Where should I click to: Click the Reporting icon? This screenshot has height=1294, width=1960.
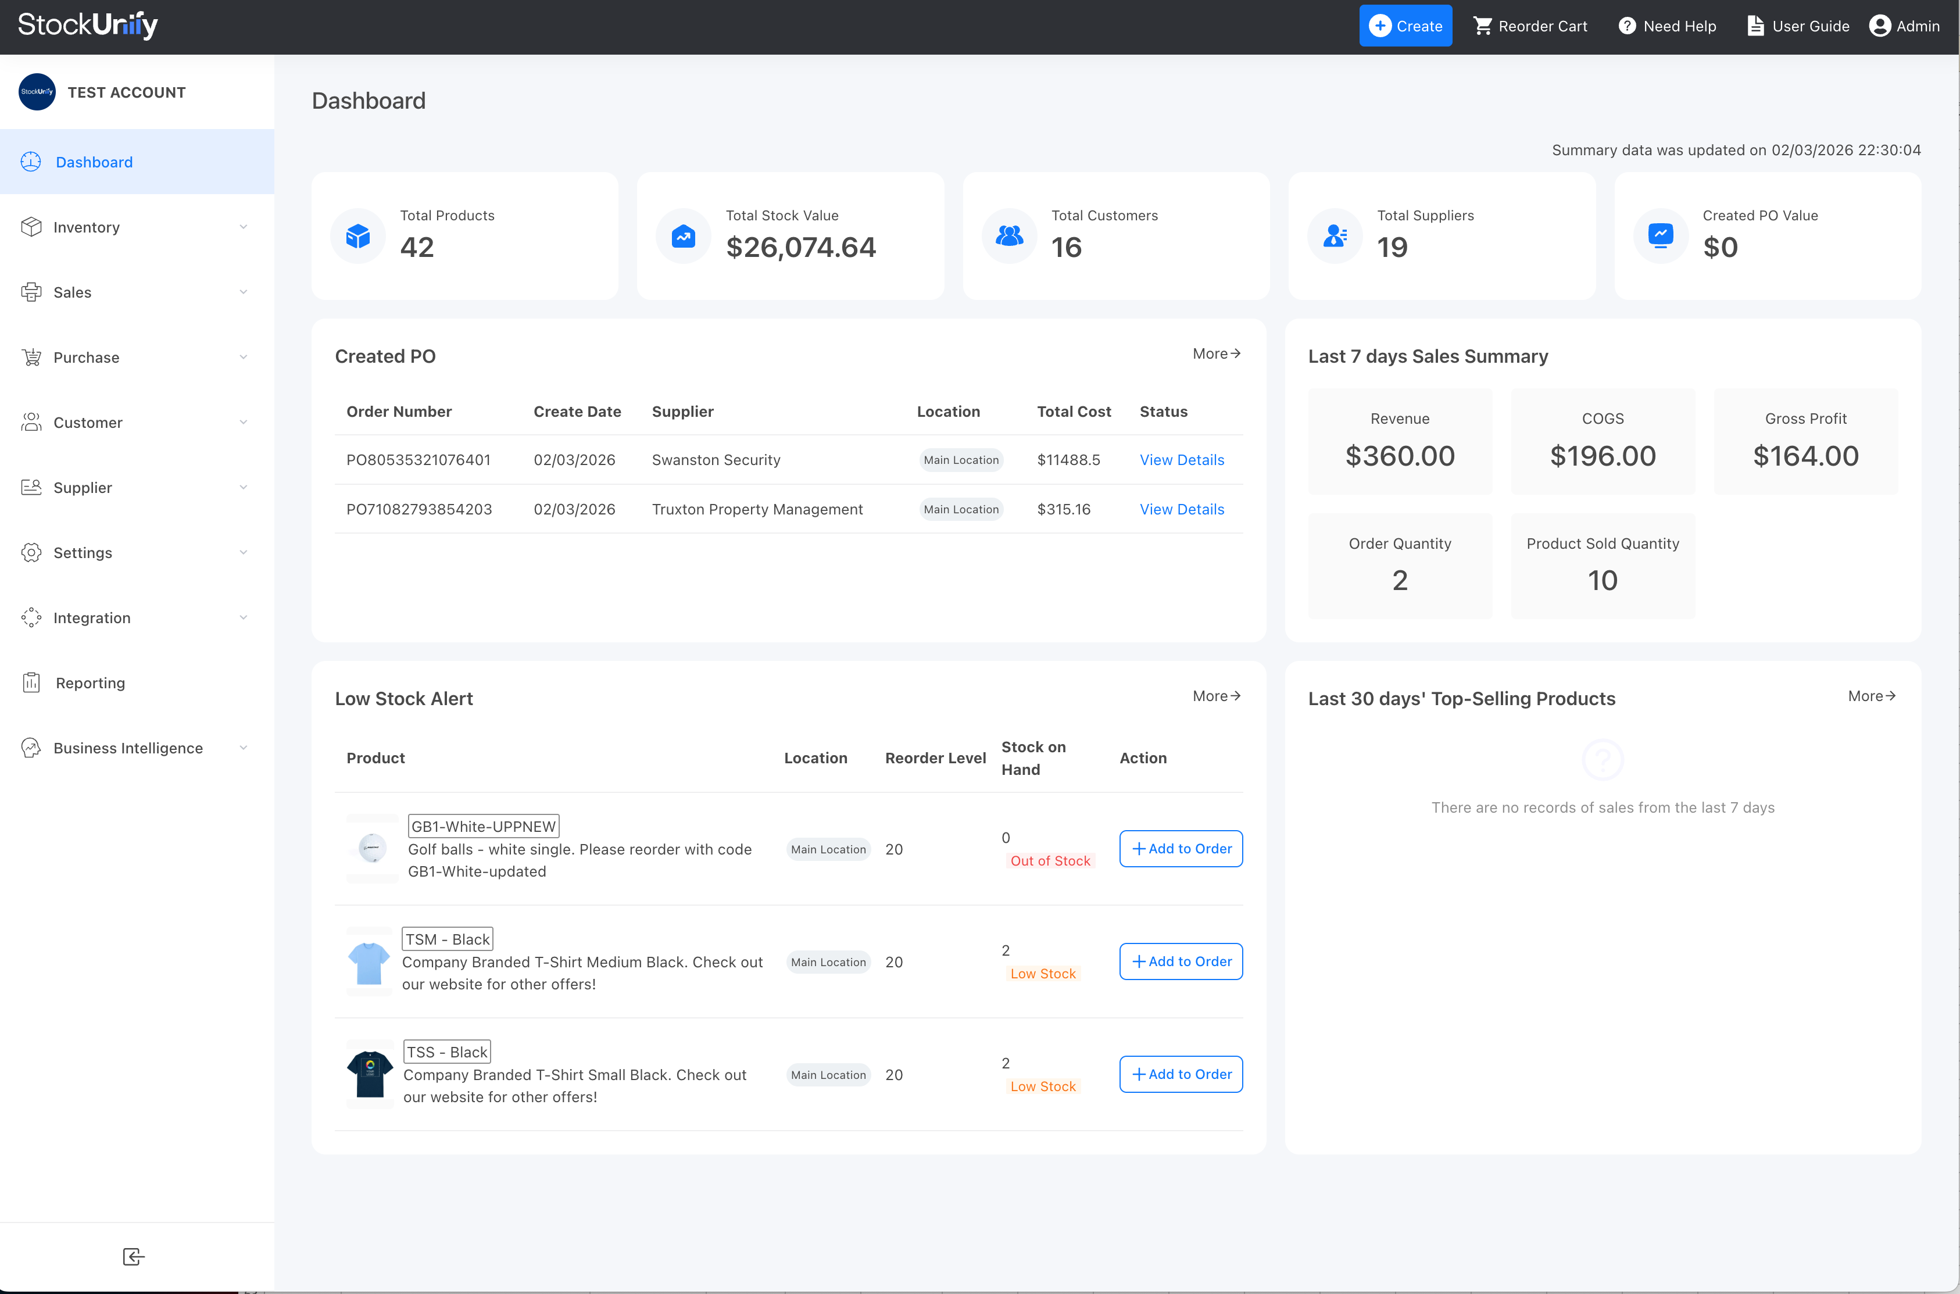pos(31,682)
